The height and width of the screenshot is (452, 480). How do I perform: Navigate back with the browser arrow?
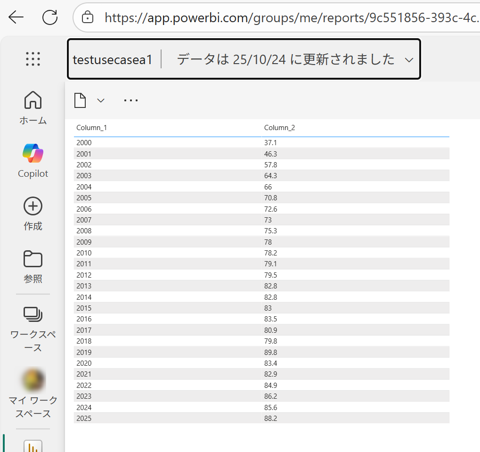[x=16, y=17]
